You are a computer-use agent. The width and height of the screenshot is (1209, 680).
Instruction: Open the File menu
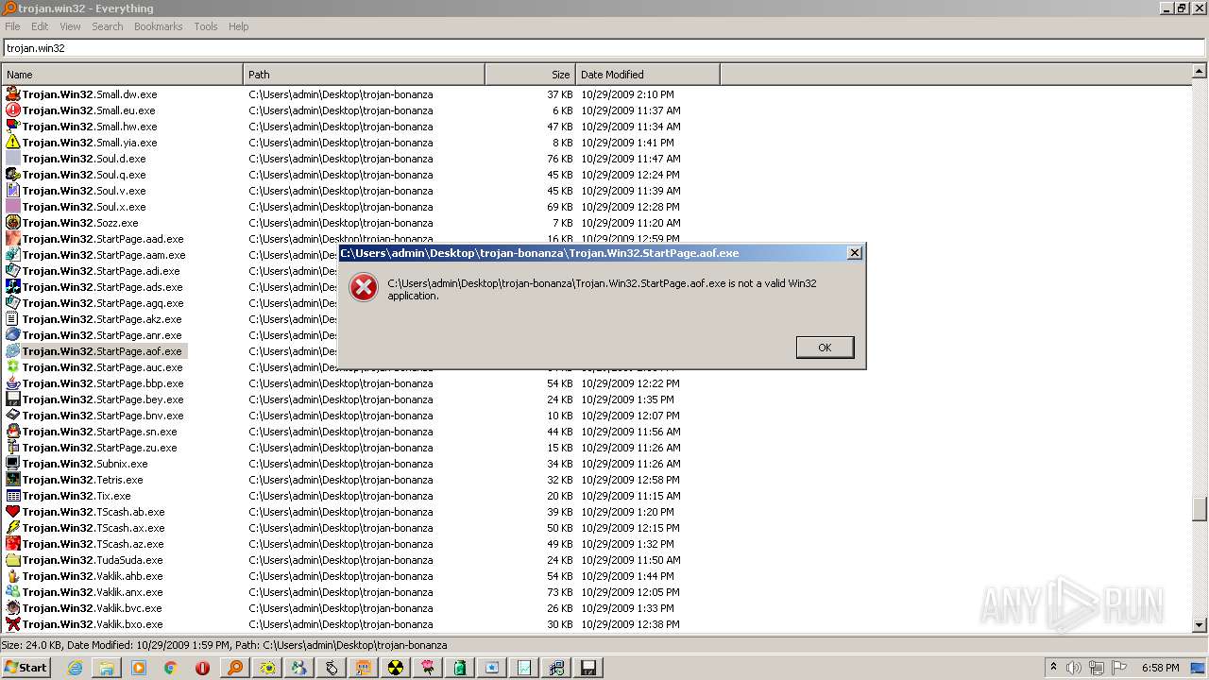(12, 26)
